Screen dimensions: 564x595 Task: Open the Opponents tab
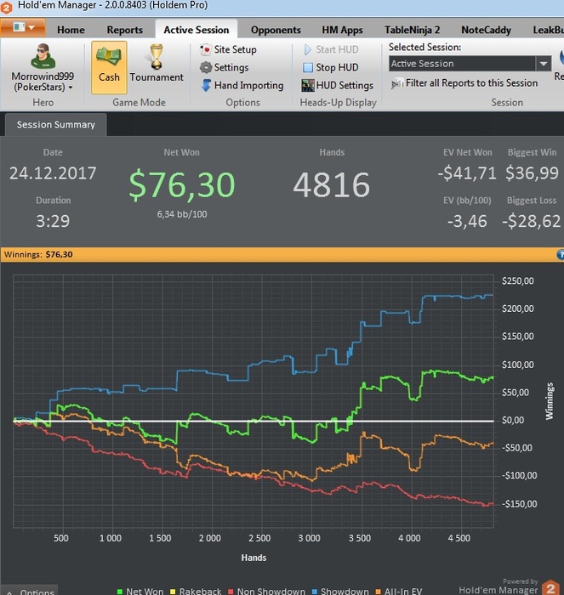pos(276,30)
